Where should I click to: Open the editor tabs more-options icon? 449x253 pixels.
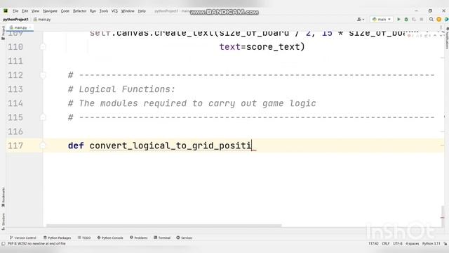click(x=441, y=27)
